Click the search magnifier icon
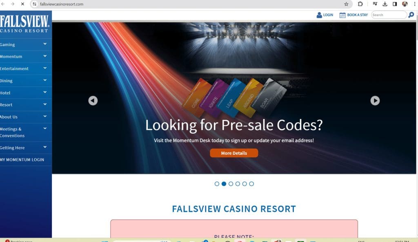The height and width of the screenshot is (242, 418). 411,15
